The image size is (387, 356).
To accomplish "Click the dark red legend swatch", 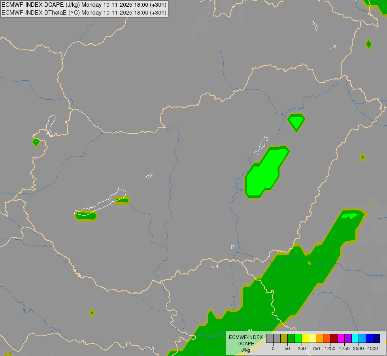I will click(334, 338).
